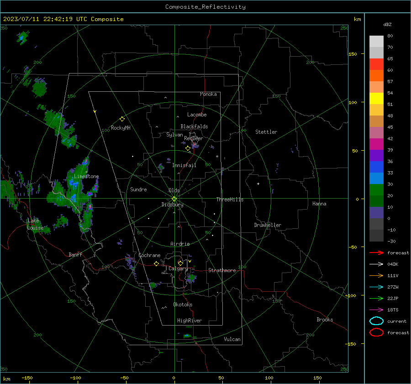Click the Composite_Reflectivity title
The height and width of the screenshot is (384, 411).
tap(205, 7)
